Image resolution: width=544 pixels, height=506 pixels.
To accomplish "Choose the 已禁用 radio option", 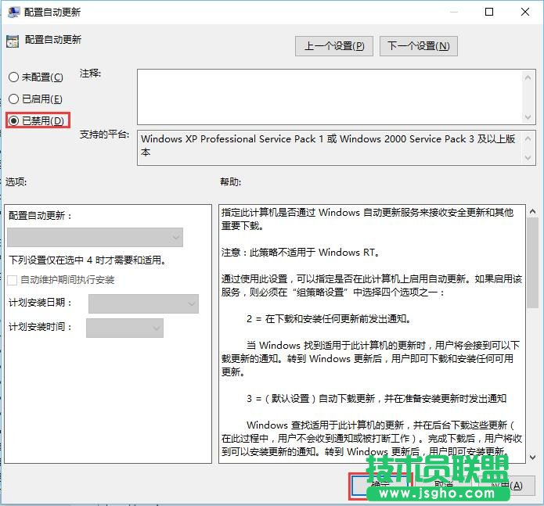I will [13, 121].
